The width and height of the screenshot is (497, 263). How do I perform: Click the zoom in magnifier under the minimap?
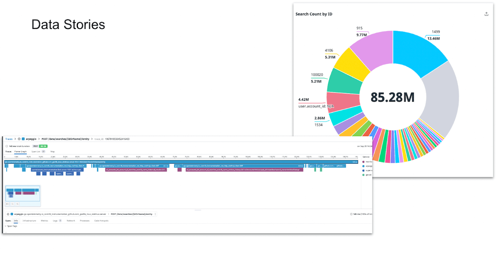click(x=17, y=204)
